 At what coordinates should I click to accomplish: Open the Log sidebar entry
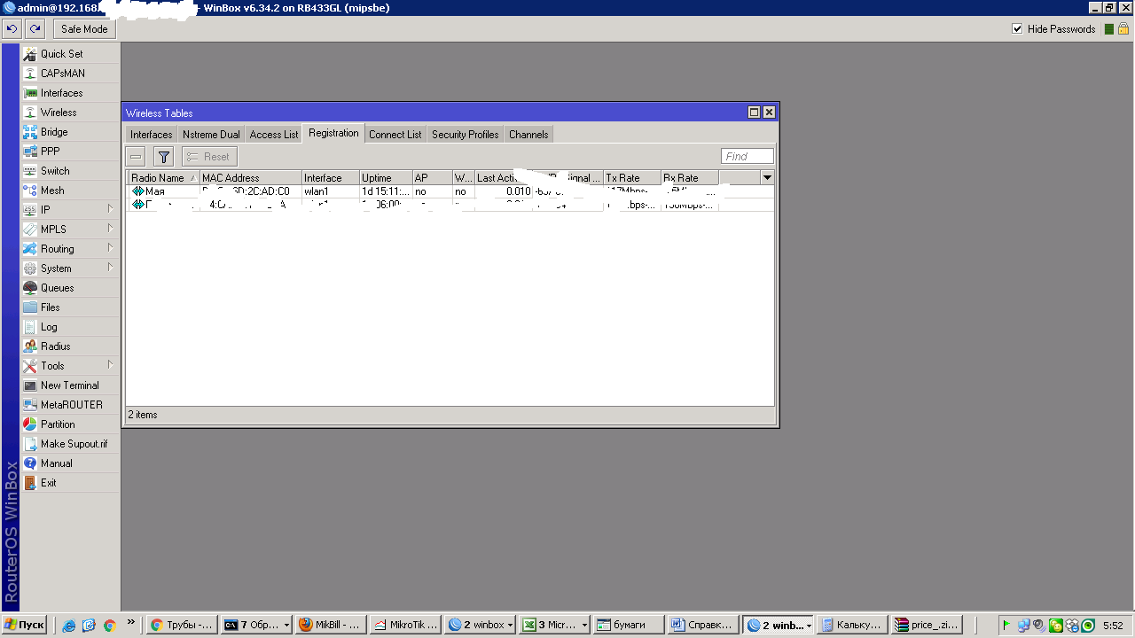click(x=49, y=327)
